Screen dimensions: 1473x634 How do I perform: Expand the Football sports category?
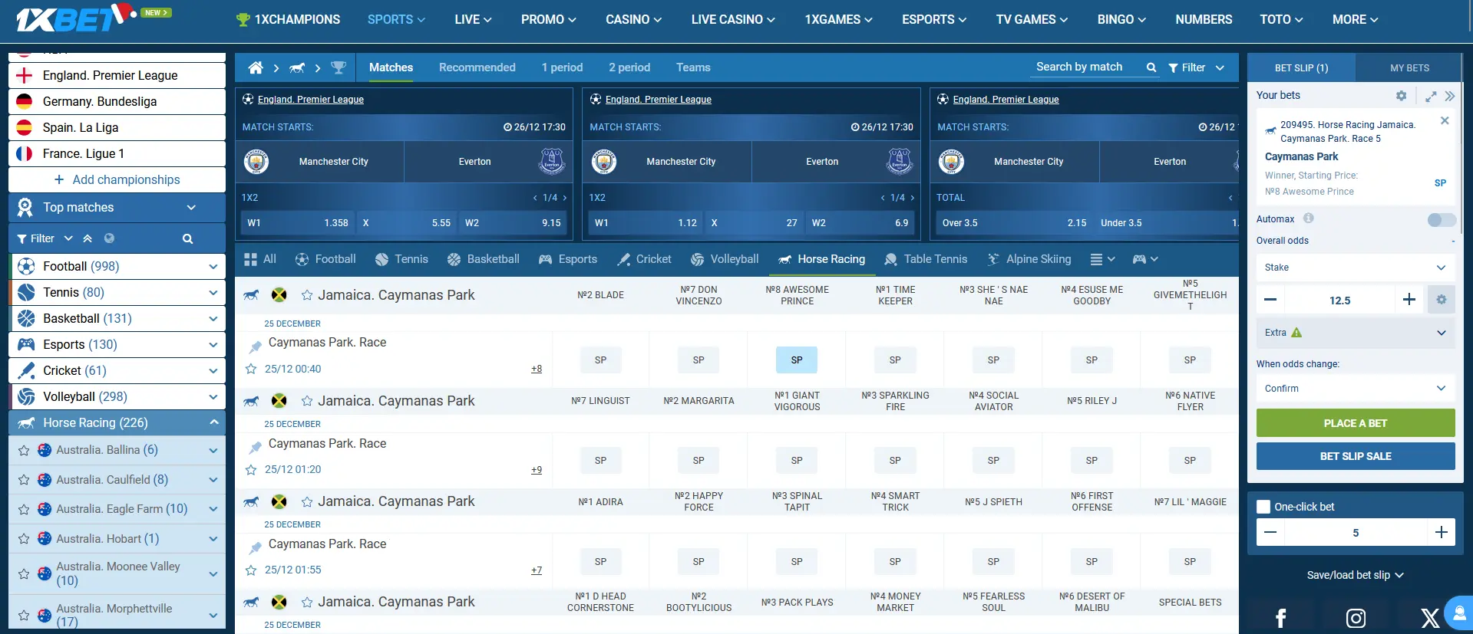[213, 267]
